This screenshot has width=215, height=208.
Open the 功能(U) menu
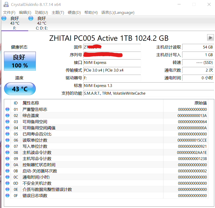click(41, 13)
